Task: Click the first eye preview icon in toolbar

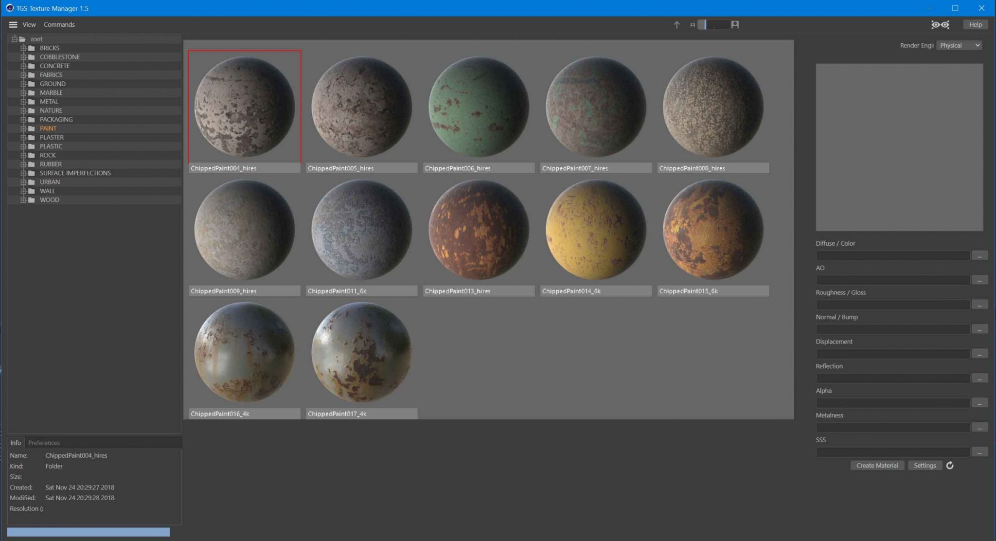Action: [935, 24]
